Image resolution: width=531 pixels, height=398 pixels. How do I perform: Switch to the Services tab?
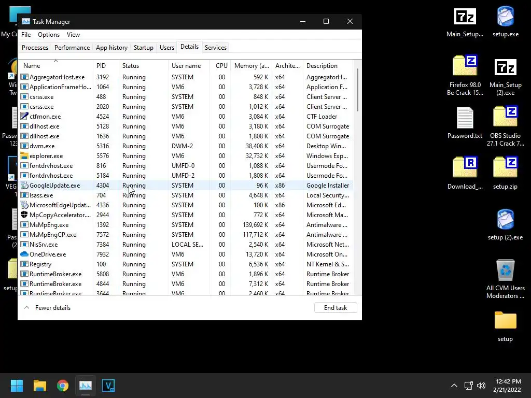[216, 48]
